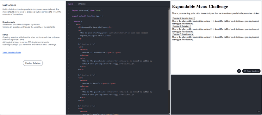Switch to the App.js tab
This screenshot has width=262, height=115.
pyautogui.click(x=71, y=4)
